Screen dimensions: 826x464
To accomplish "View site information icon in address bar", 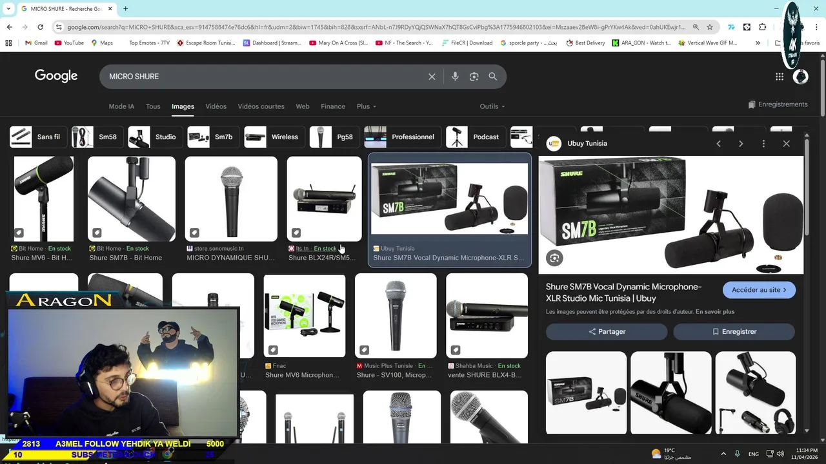I will click(59, 27).
